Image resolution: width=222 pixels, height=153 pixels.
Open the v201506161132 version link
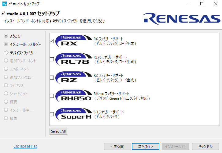pos(25,147)
